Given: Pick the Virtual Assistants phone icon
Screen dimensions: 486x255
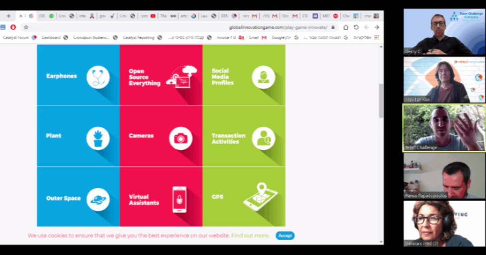Looking at the screenshot, I should (179, 200).
